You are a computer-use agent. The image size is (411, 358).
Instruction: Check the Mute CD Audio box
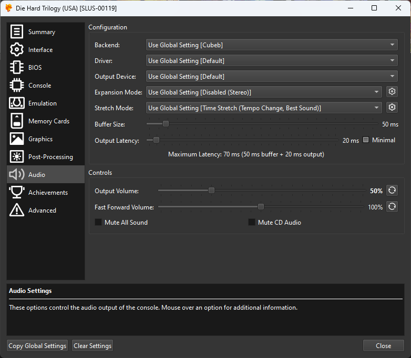252,223
